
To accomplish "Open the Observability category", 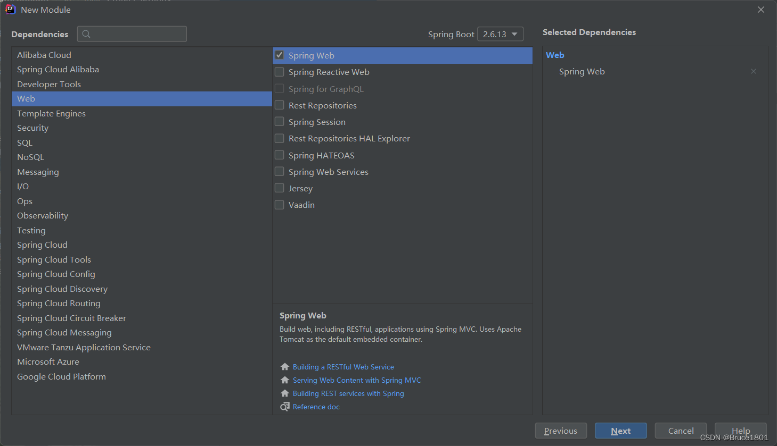I will pos(142,216).
